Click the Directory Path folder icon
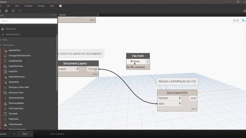 point(5,93)
